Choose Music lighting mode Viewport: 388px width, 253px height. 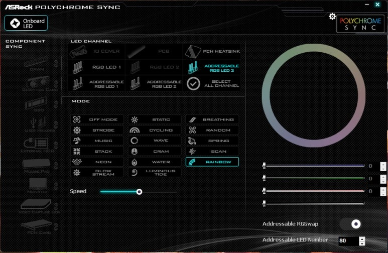point(97,141)
